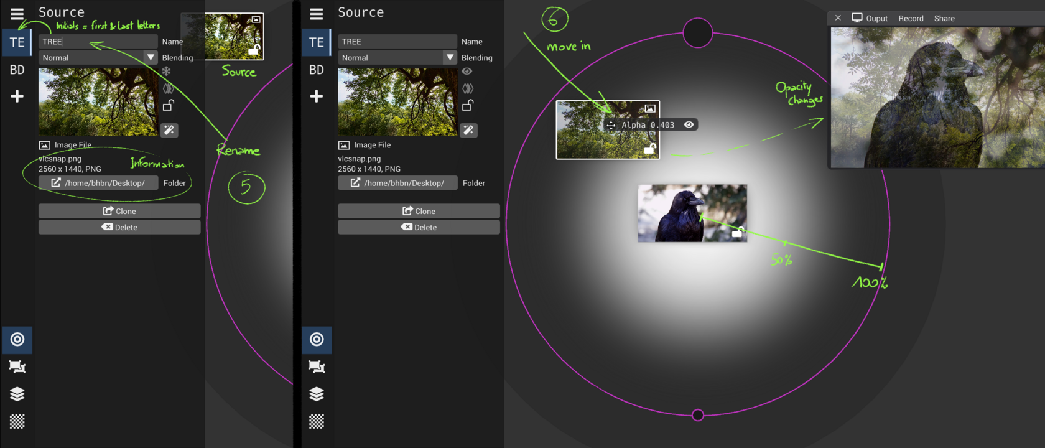Image resolution: width=1045 pixels, height=448 pixels.
Task: Switch to Layers view in the left sidebar
Action: (x=17, y=394)
